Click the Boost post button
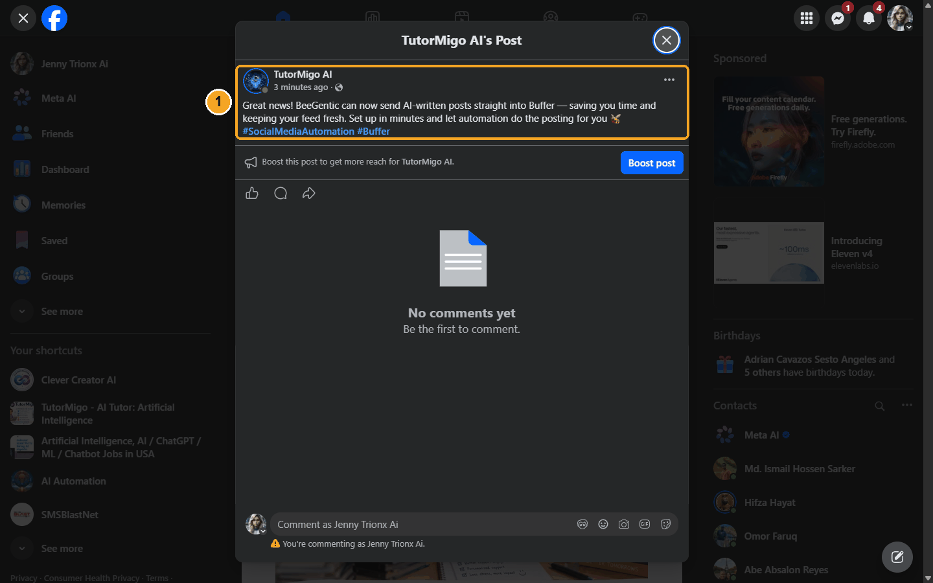Image resolution: width=933 pixels, height=583 pixels. coord(652,163)
